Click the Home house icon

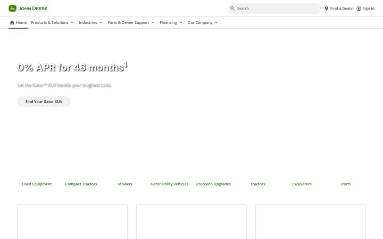(x=12, y=22)
